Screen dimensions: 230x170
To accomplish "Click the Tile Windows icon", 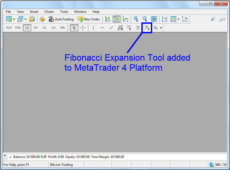I will pos(154,19).
